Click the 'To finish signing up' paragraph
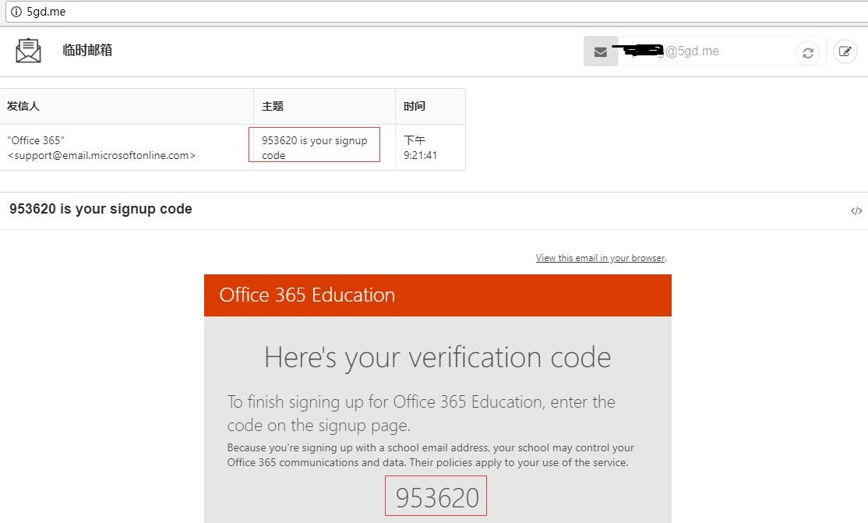This screenshot has height=523, width=868. click(x=421, y=413)
